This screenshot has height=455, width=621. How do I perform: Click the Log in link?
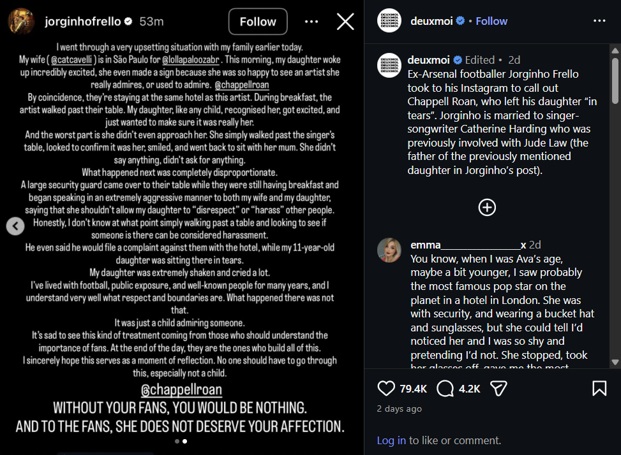tap(391, 440)
